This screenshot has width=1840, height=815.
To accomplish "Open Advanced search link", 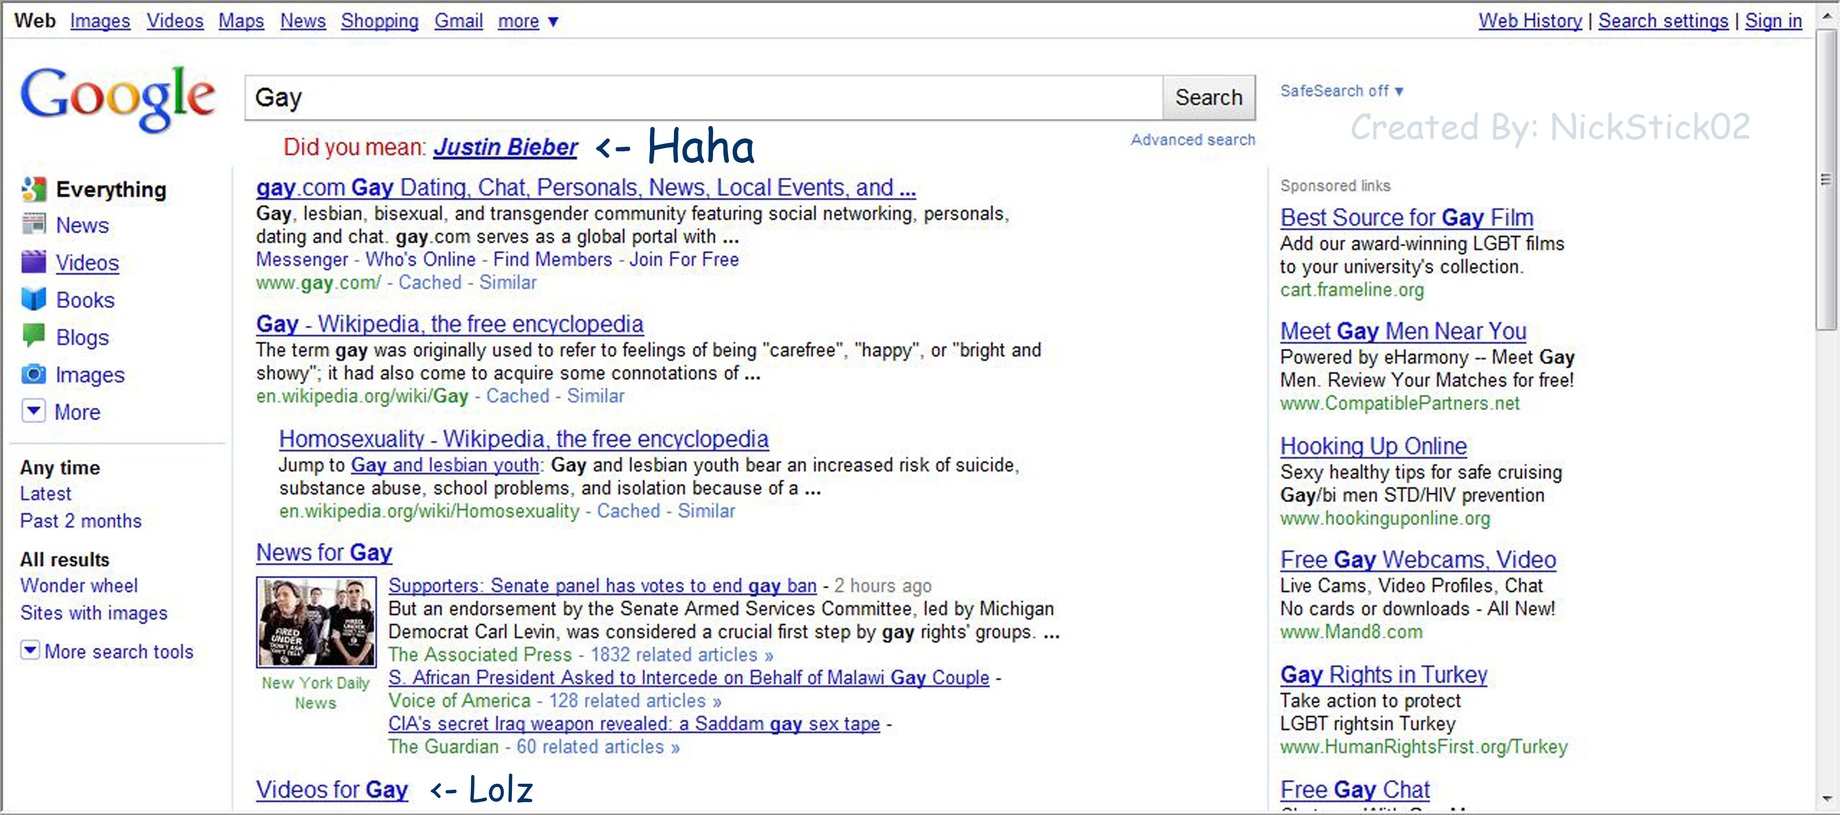I will 1192,140.
